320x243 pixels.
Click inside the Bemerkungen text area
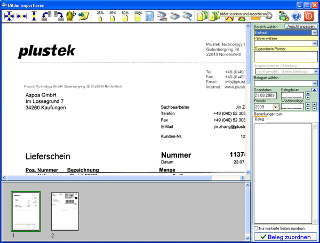283,173
